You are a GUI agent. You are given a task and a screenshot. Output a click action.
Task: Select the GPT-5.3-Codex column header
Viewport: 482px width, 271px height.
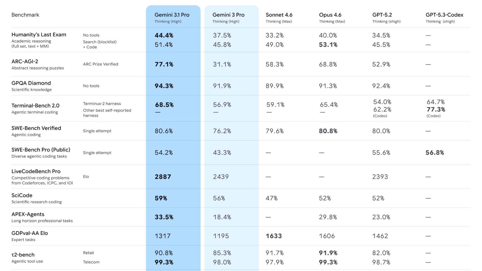click(444, 15)
